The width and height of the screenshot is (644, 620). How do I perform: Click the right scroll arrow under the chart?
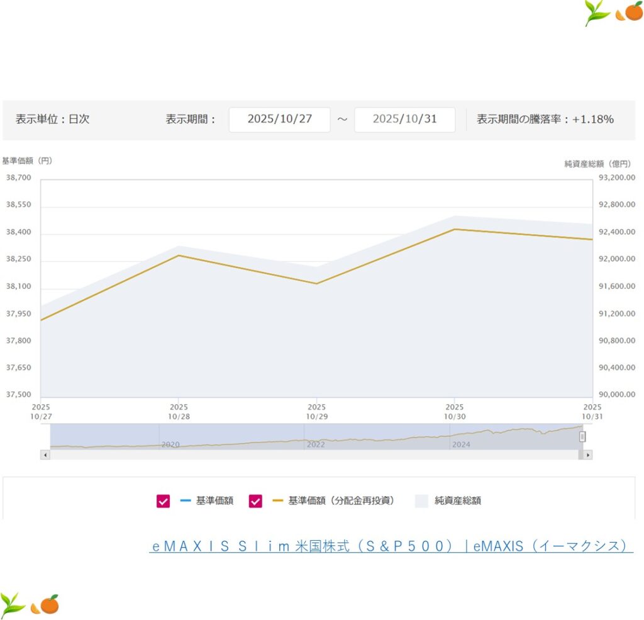coord(587,454)
